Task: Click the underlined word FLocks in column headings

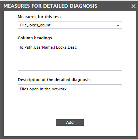Action: coord(60,47)
